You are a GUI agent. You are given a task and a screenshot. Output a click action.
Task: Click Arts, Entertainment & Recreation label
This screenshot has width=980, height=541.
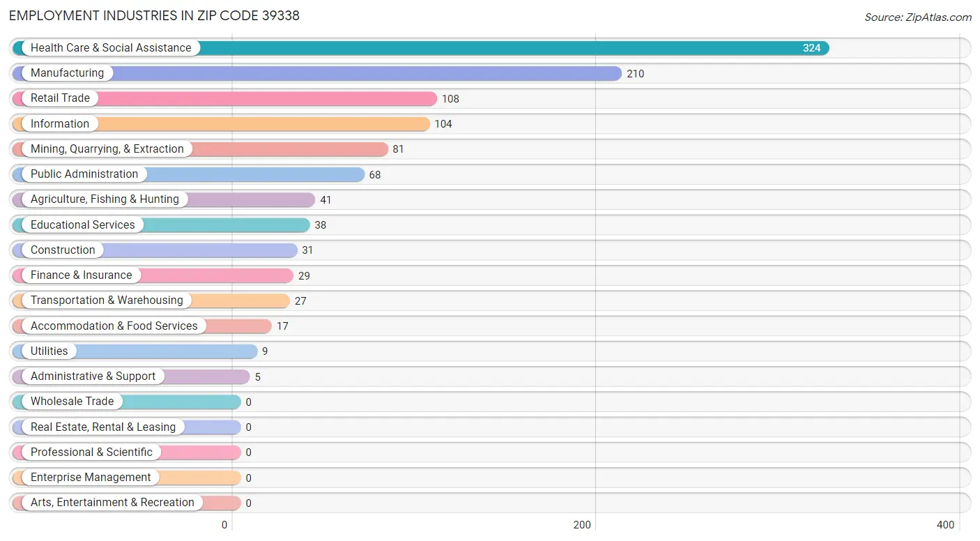(x=112, y=503)
